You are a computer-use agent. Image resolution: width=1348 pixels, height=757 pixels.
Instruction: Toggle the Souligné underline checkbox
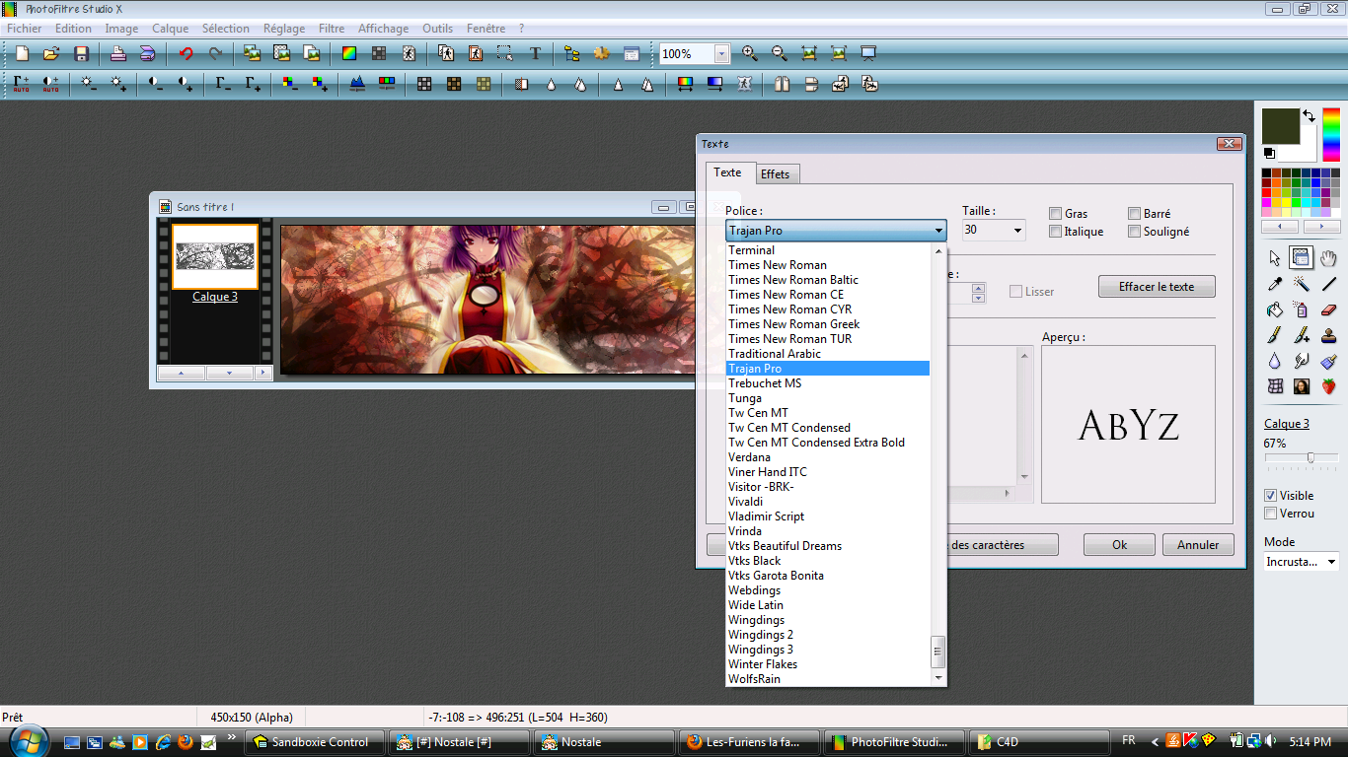pos(1135,232)
